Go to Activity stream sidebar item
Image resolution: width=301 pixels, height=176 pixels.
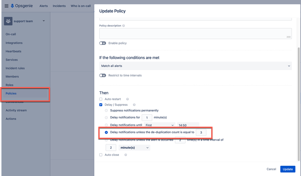click(x=16, y=110)
